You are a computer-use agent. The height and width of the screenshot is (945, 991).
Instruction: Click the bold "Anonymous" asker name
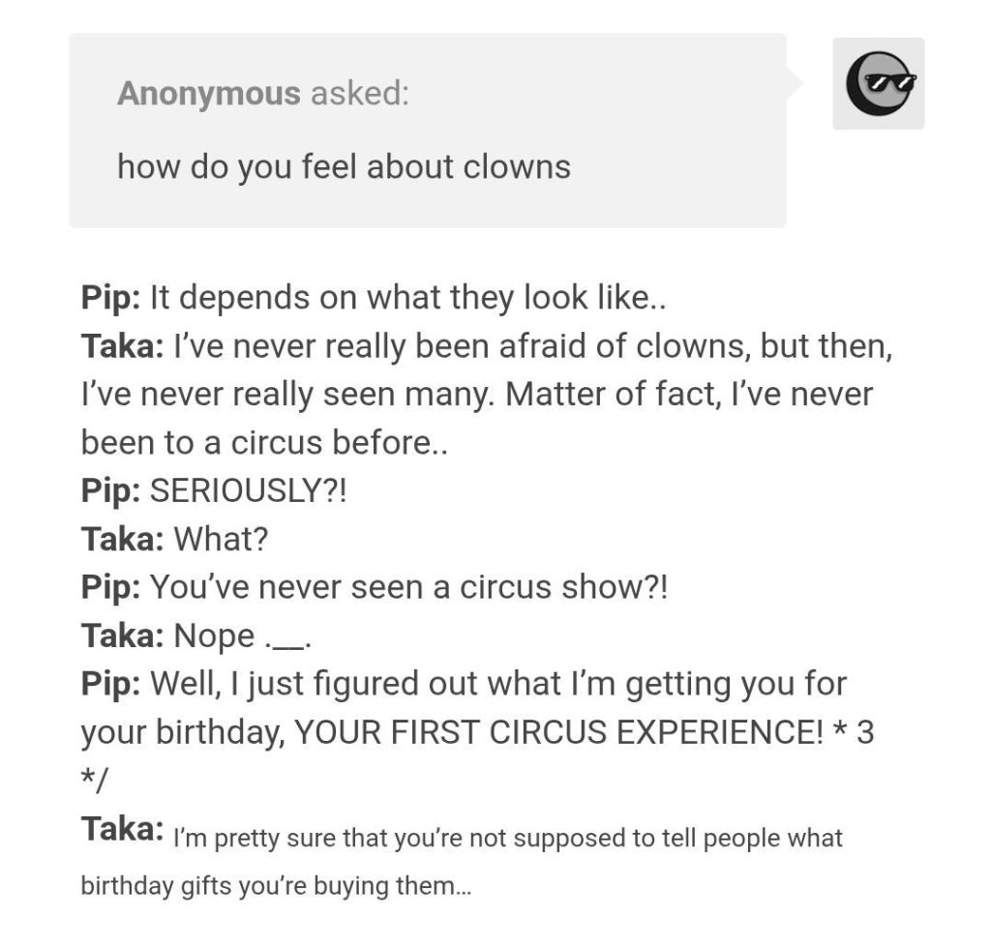pyautogui.click(x=208, y=94)
